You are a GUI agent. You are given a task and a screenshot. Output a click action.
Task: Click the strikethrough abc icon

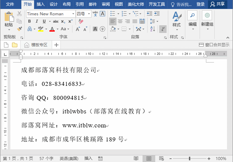pyautogui.click(x=55, y=21)
